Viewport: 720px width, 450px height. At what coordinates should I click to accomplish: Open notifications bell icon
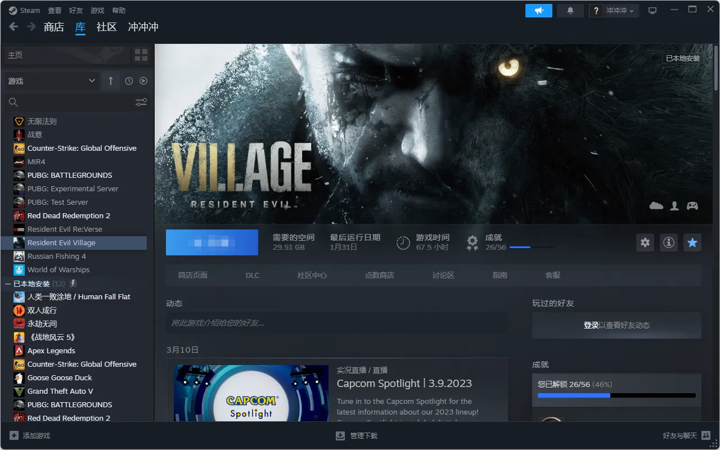(570, 11)
